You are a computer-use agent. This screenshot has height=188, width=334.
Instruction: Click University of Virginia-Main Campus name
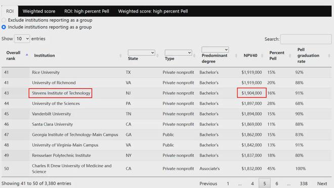[65, 145]
